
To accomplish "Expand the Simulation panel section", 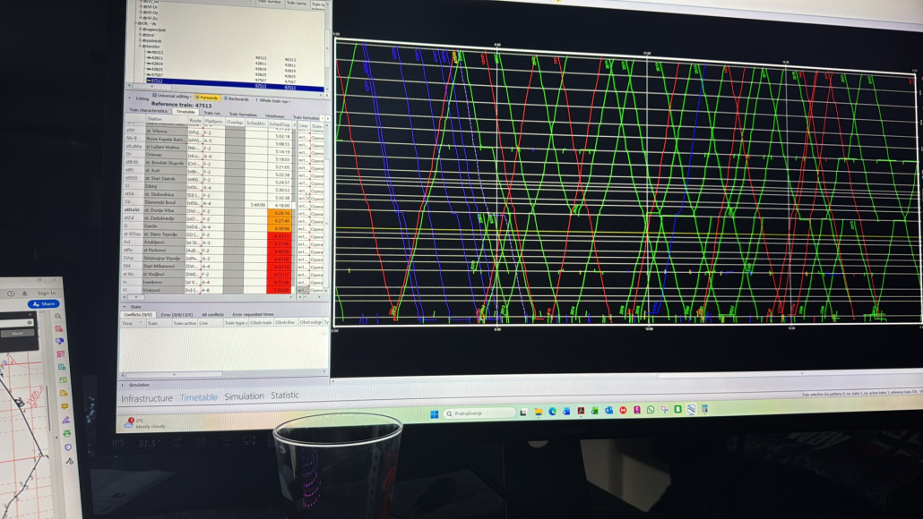I will coord(122,385).
